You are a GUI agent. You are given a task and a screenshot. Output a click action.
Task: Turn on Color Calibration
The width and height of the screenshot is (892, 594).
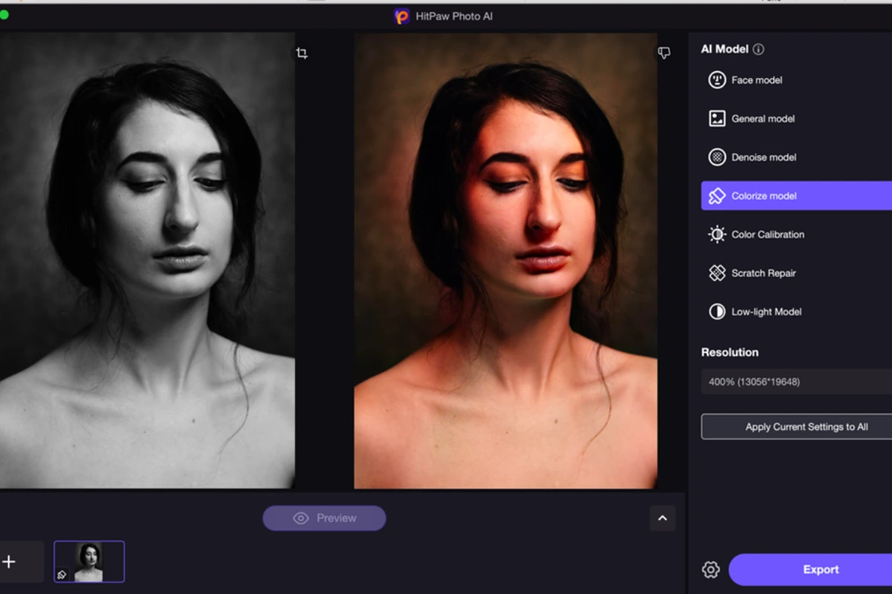(x=768, y=234)
